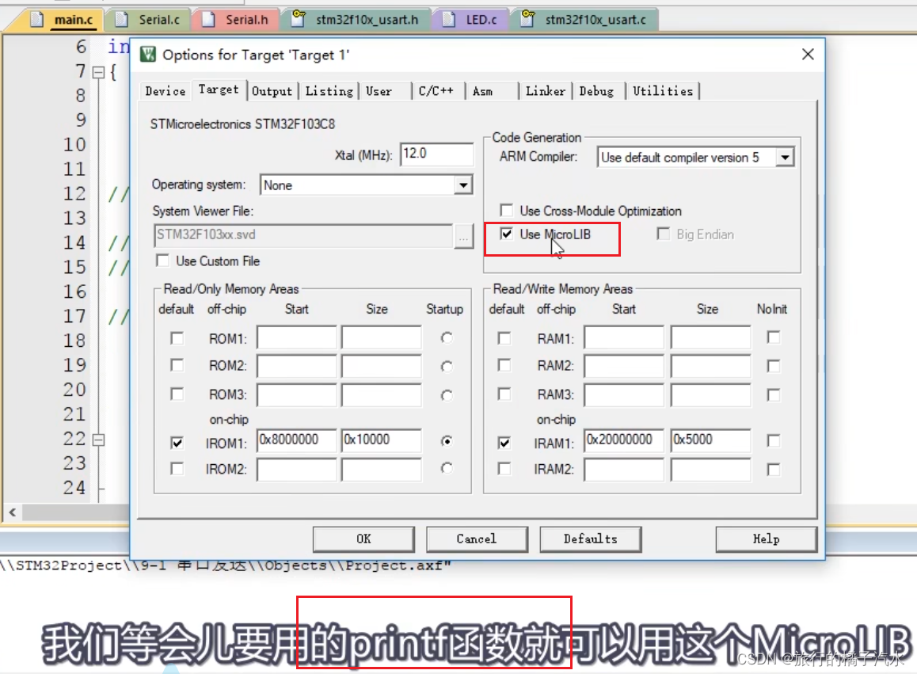Toggle the IRAM1 default checkbox
The width and height of the screenshot is (917, 674).
[x=504, y=442]
